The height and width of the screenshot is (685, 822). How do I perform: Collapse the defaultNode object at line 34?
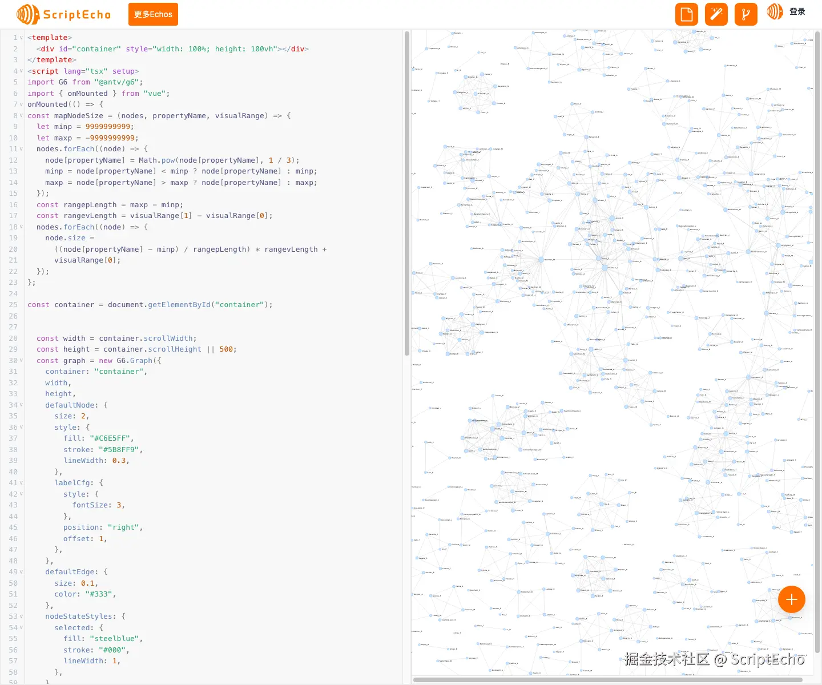tap(22, 405)
